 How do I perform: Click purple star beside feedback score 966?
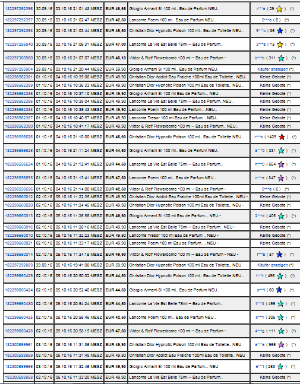point(281,345)
